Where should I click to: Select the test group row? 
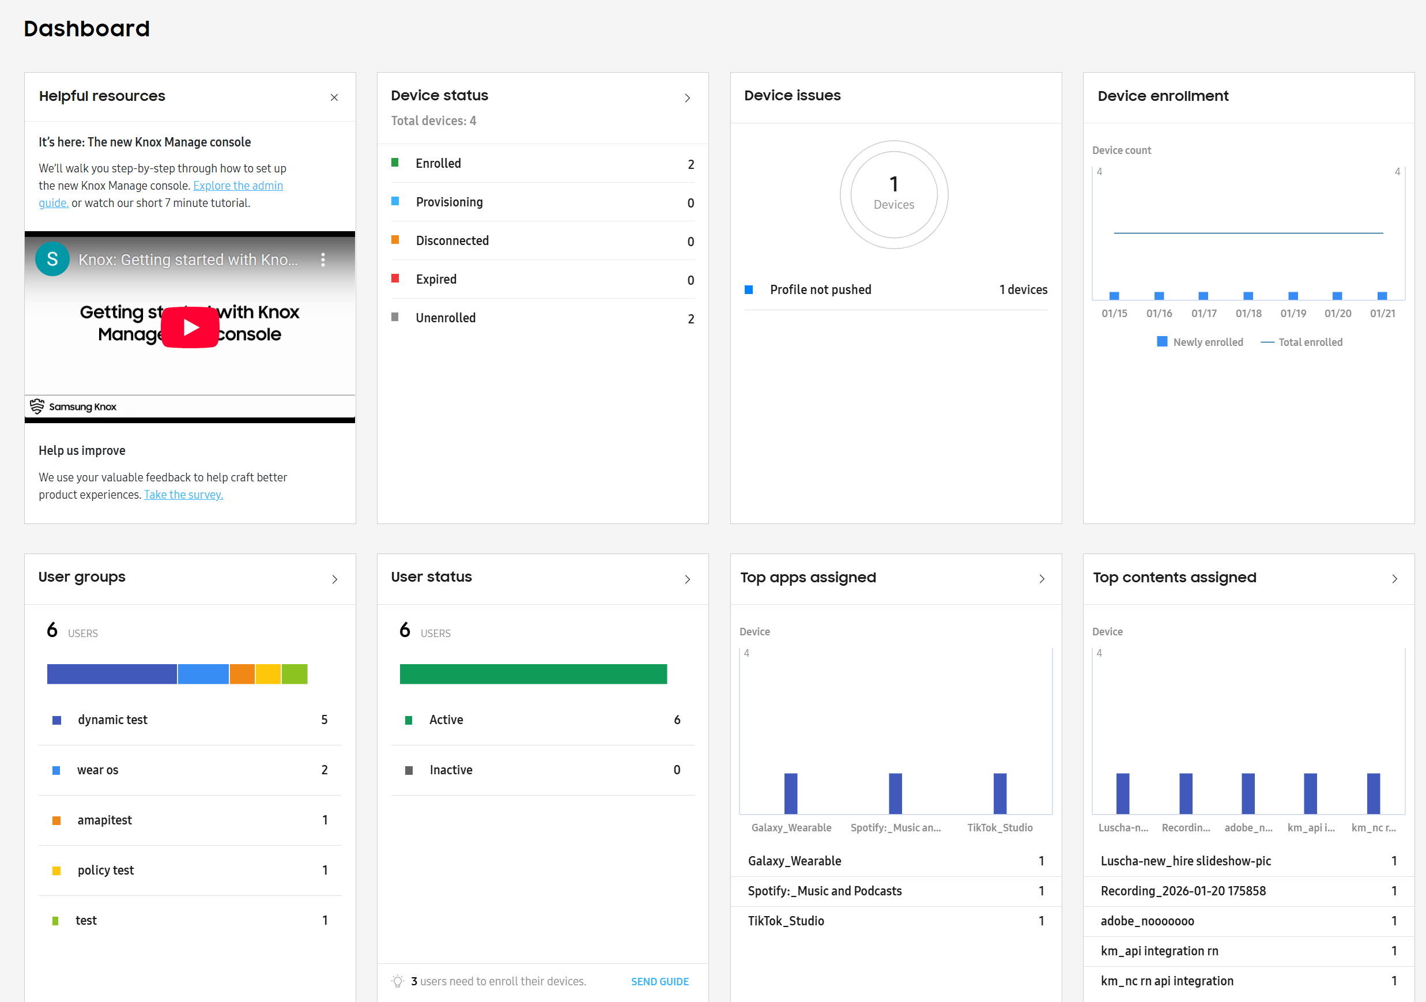(x=190, y=921)
